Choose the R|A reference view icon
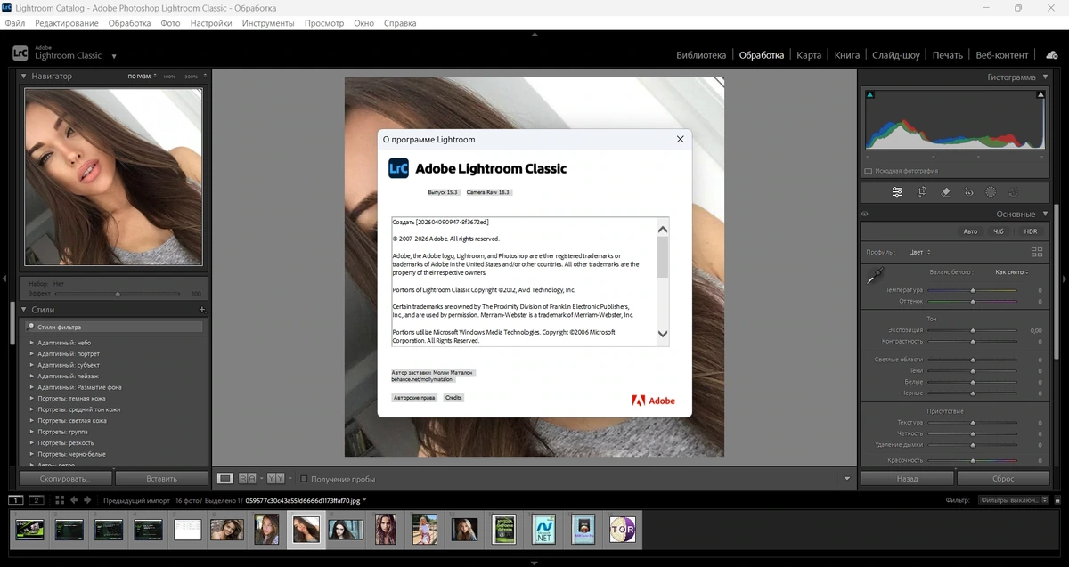This screenshot has width=1069, height=567. click(247, 479)
